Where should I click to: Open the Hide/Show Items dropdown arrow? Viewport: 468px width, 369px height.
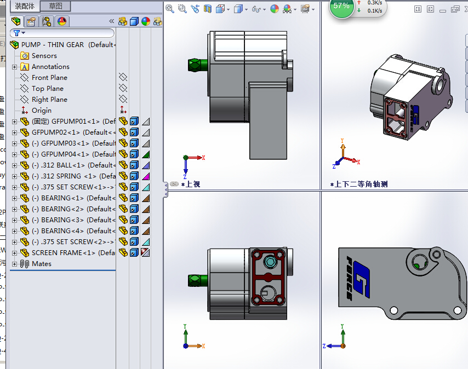point(265,10)
